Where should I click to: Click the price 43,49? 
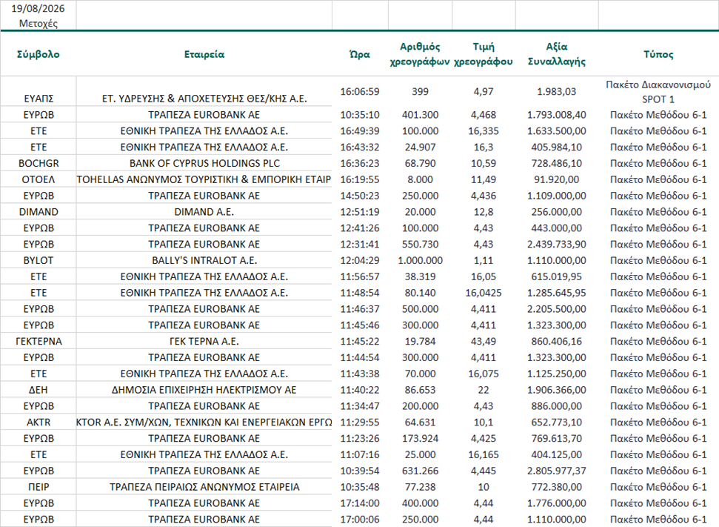(x=484, y=342)
